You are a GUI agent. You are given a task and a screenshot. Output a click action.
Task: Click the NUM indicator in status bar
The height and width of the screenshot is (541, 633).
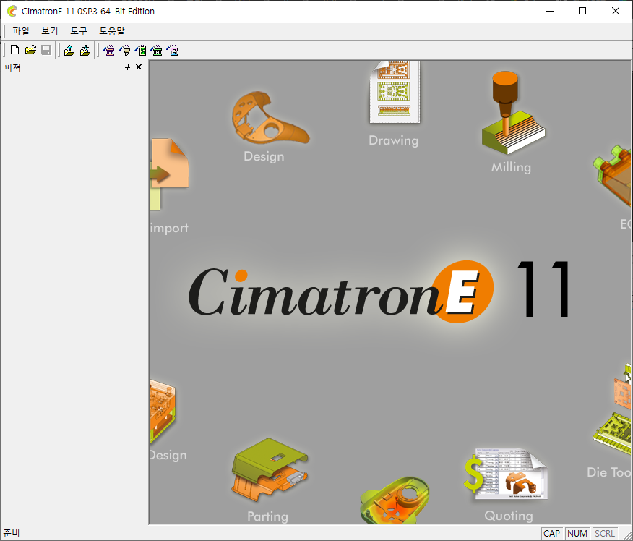tap(577, 533)
